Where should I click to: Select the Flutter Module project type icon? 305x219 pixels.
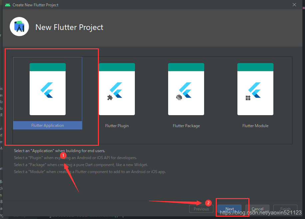pyautogui.click(x=255, y=89)
